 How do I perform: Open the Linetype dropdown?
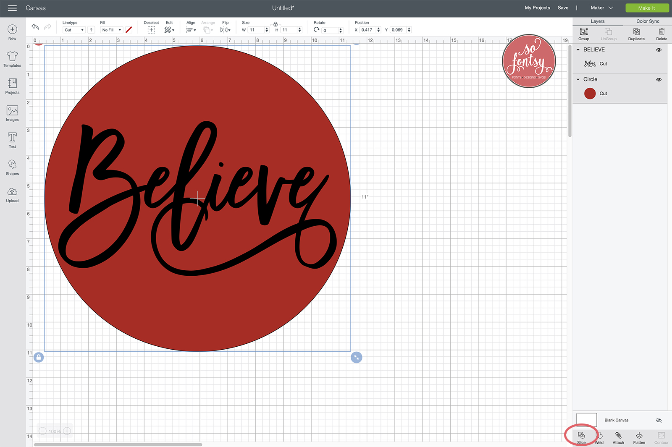tap(74, 30)
